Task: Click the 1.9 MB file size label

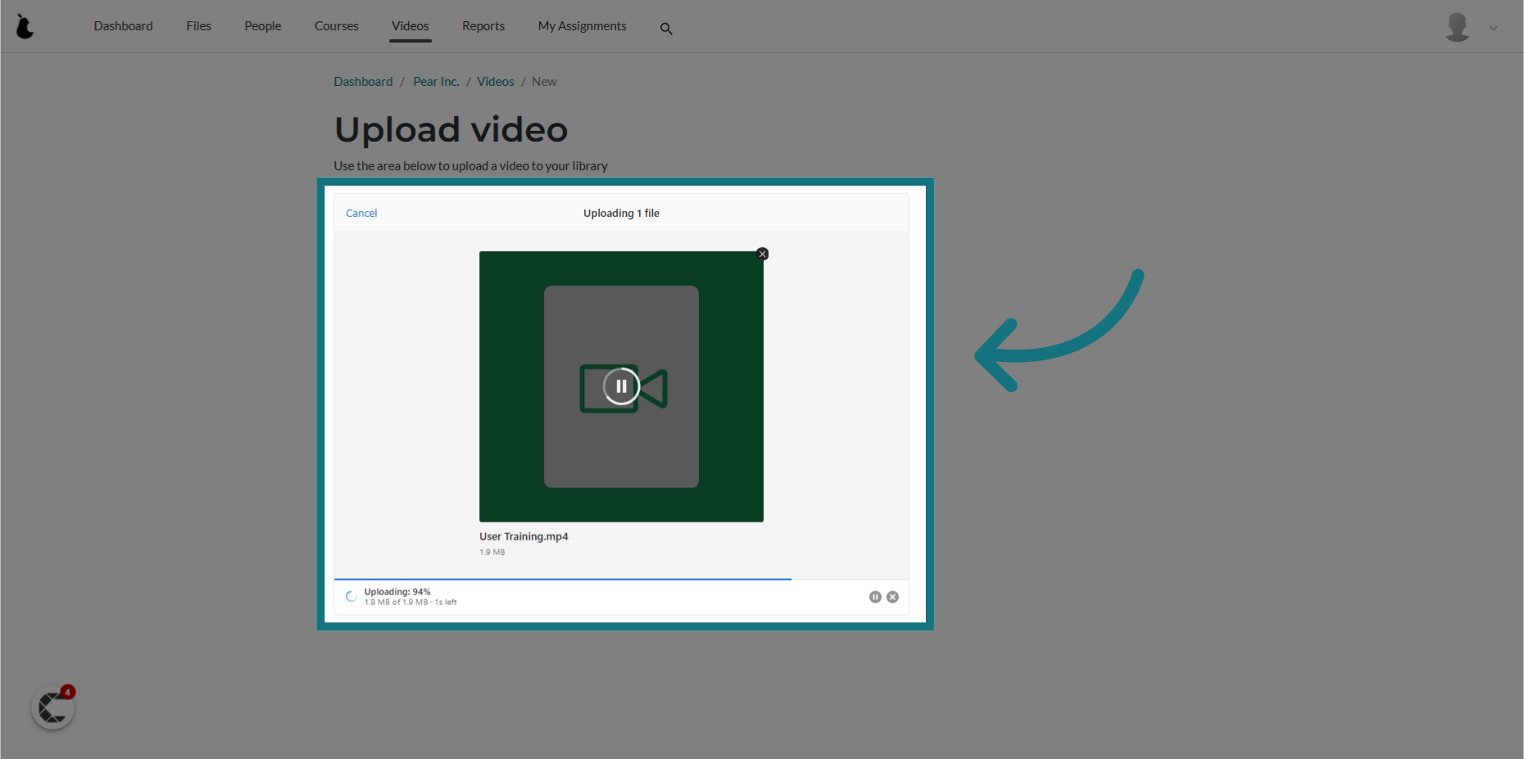Action: point(492,552)
